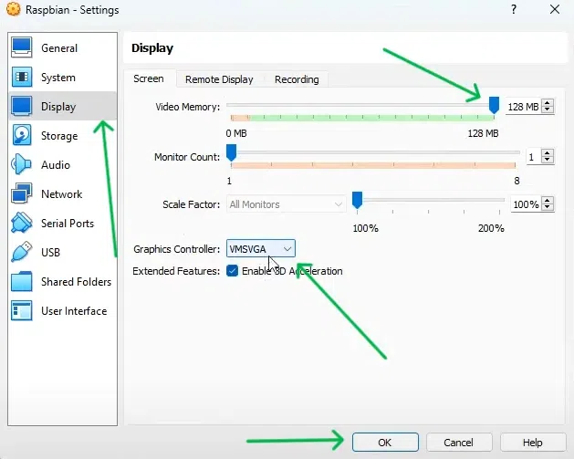
Task: Decrease Monitor Count with stepper down arrow
Action: (x=548, y=161)
